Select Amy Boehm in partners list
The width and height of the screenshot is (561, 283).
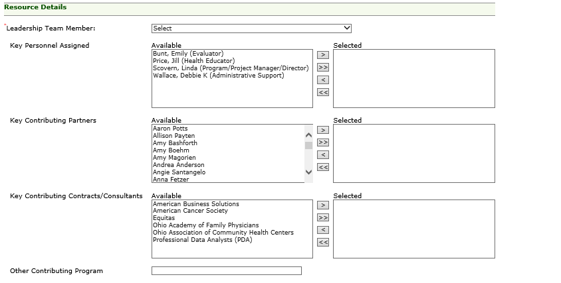[171, 150]
